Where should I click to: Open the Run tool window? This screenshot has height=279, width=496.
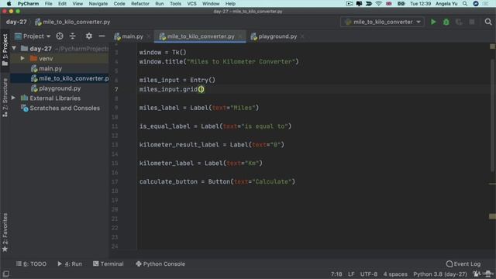tap(70, 263)
